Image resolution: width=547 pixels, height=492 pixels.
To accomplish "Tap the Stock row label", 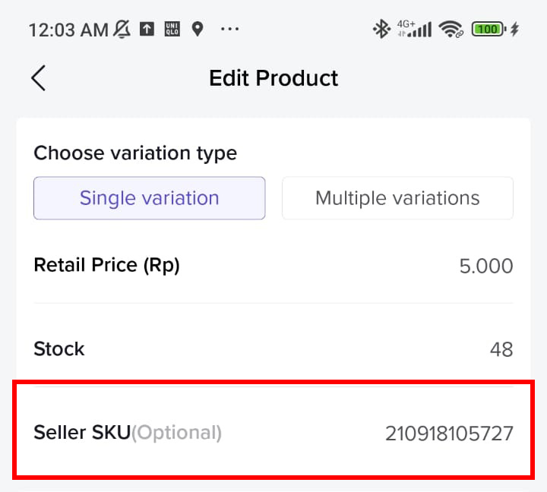I will coord(59,348).
